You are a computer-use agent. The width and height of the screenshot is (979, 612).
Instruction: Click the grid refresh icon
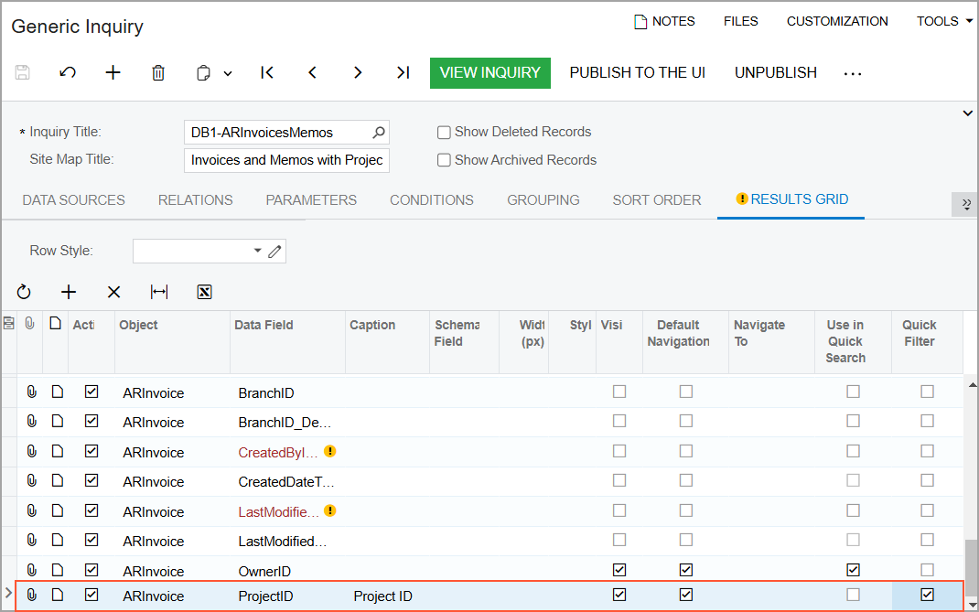click(24, 292)
